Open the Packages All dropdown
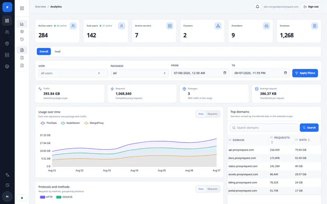The image size is (327, 204). point(139,73)
